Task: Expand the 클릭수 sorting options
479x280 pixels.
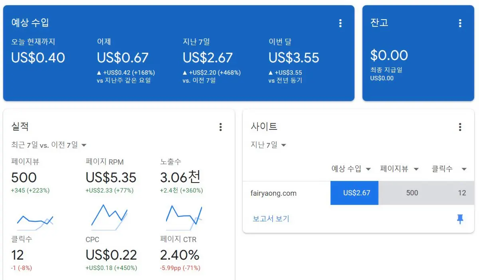Action: click(448, 169)
